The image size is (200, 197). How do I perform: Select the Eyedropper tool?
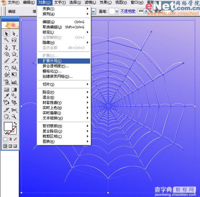[x=6, y=96]
